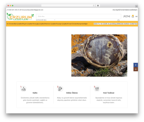Open the Karışımlar category

[81, 24]
